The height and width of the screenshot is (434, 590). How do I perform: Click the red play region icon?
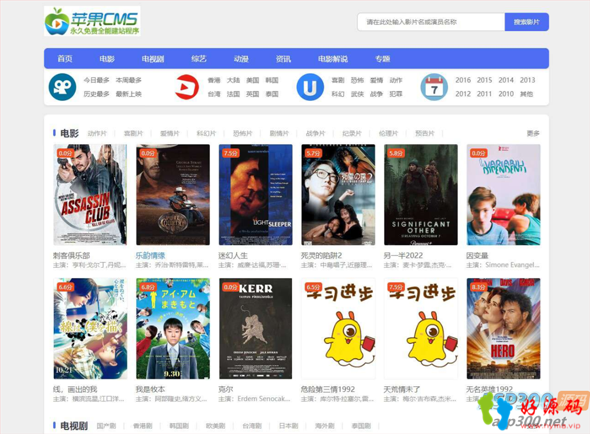point(187,87)
